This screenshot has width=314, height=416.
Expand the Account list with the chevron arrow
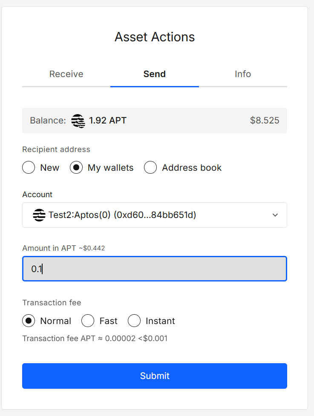pos(275,215)
